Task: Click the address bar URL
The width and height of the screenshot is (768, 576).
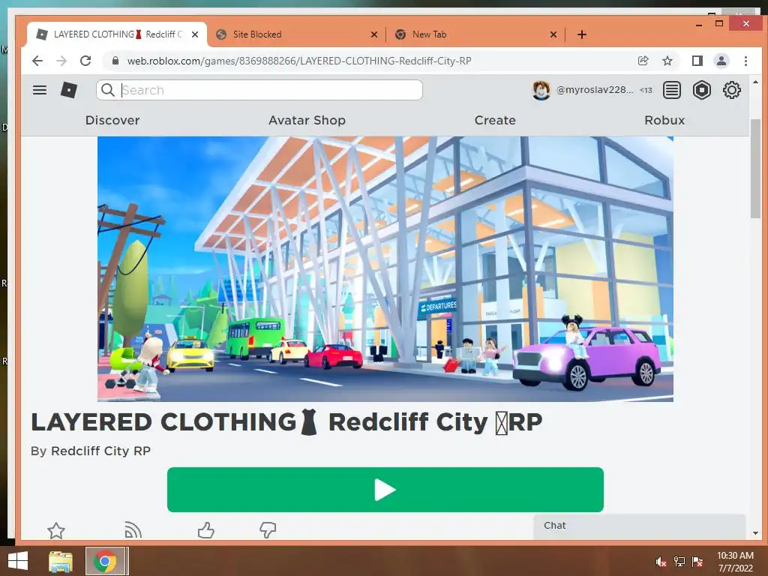Action: click(x=299, y=61)
